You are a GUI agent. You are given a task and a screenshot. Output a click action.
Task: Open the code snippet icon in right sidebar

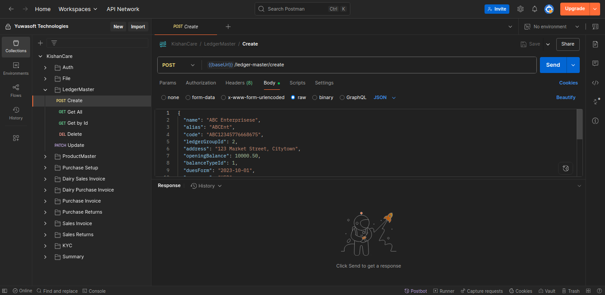tap(595, 83)
